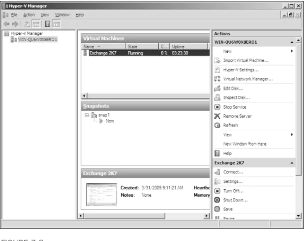Click the Hyper-V Manager root tree icon
The height and width of the screenshot is (241, 307).
tap(6, 34)
